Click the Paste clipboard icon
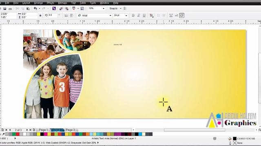 (x=28, y=9)
